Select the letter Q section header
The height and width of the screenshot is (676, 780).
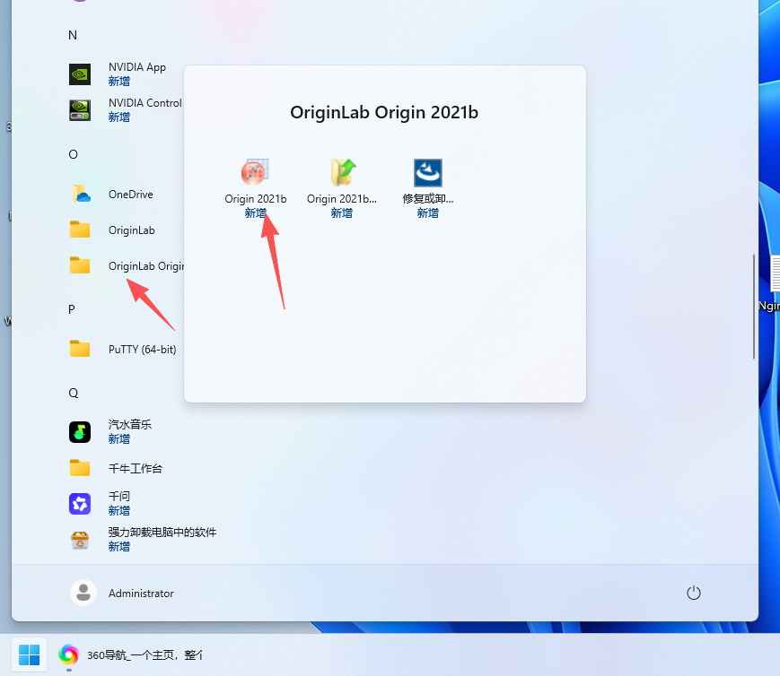(x=72, y=392)
